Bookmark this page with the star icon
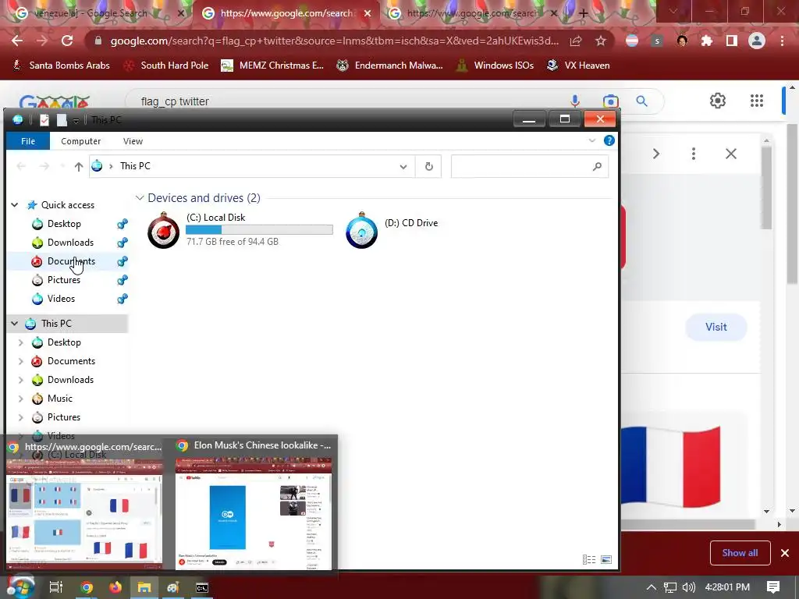The width and height of the screenshot is (799, 599). [601, 41]
